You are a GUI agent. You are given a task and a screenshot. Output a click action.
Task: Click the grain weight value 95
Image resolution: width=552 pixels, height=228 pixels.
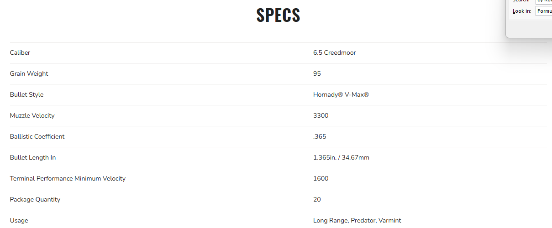coord(317,74)
